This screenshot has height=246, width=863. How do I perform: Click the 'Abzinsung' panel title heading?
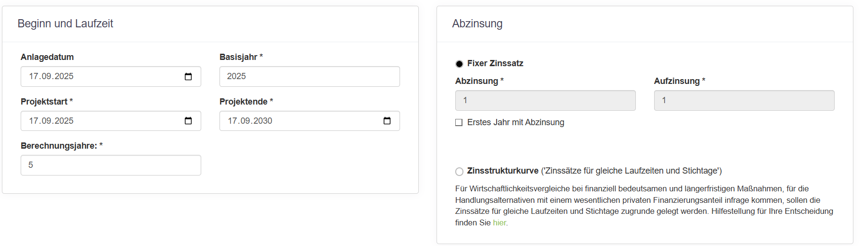pyautogui.click(x=477, y=23)
